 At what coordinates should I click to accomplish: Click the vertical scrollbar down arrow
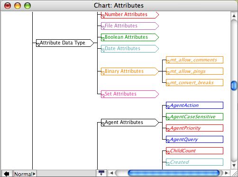point(234,166)
